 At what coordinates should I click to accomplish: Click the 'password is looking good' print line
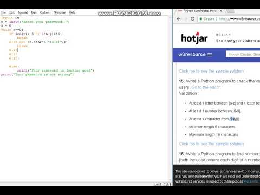coord(56,70)
